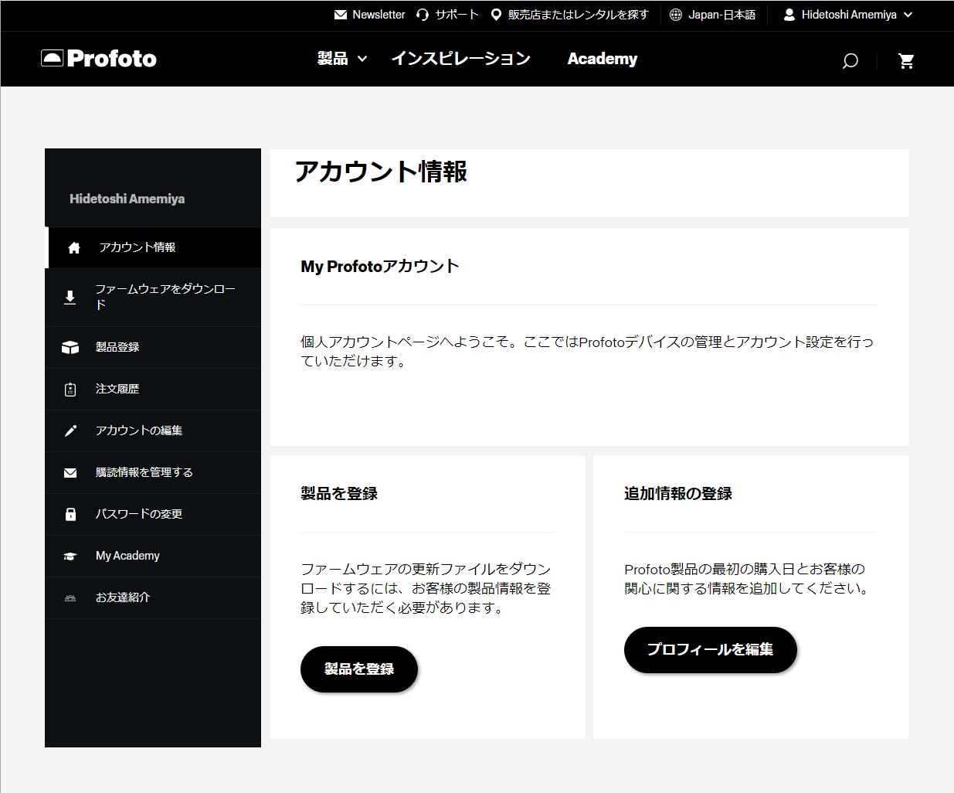Viewport: 954px width, 793px height.
Task: Open the 製品 navigation menu
Action: 333,59
